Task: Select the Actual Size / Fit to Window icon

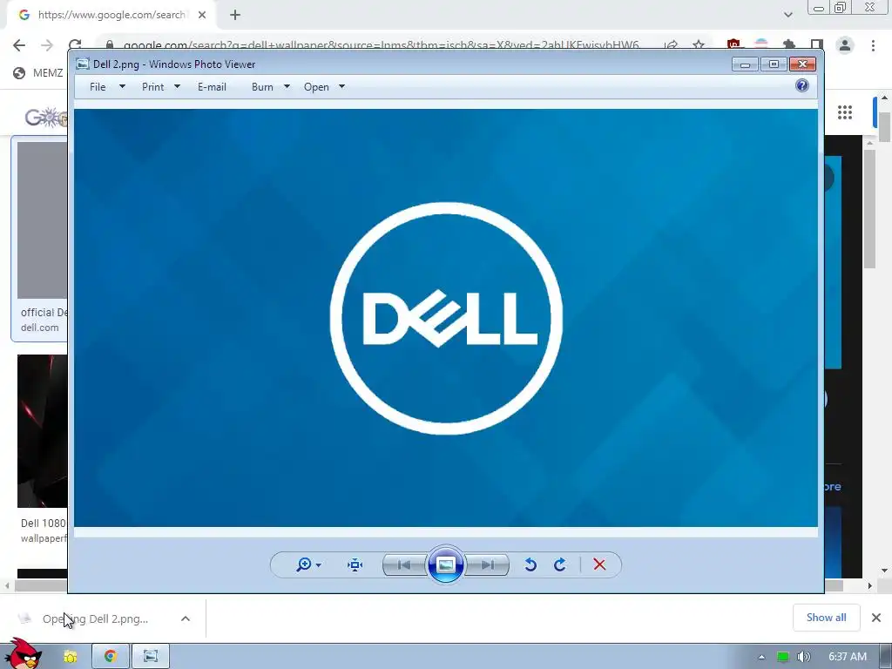Action: pos(355,564)
